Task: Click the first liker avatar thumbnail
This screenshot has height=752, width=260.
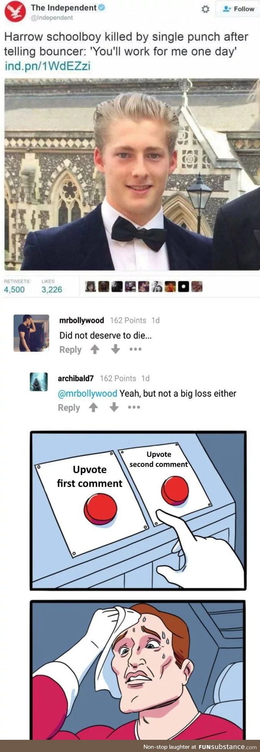Action: click(91, 287)
